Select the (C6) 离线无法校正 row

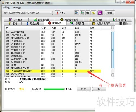coord(53,74)
